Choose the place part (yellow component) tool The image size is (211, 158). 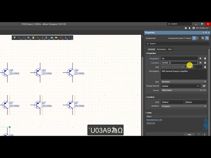(33, 38)
